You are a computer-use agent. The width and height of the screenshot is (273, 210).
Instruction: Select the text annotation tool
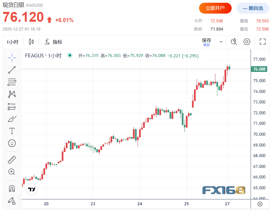(x=12, y=131)
